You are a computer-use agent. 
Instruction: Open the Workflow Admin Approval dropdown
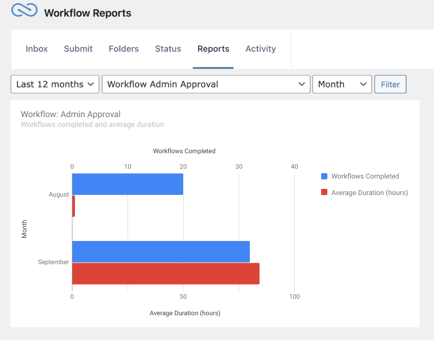coord(206,85)
